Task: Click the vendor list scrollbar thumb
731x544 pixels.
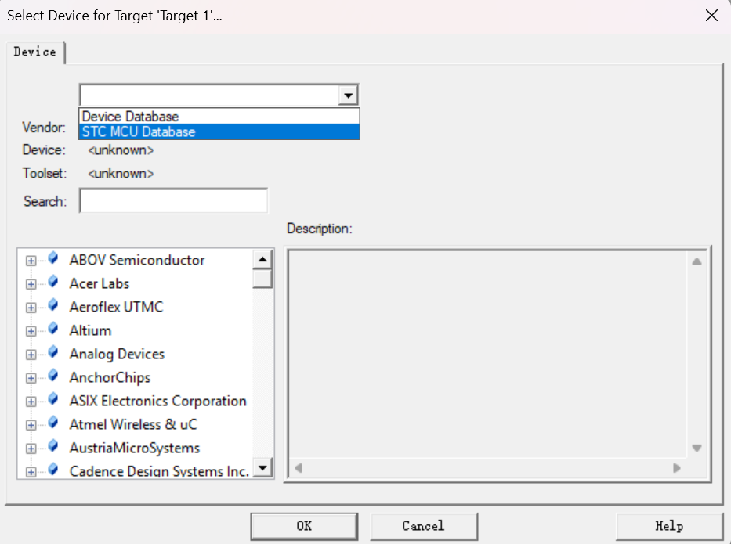Action: click(262, 279)
